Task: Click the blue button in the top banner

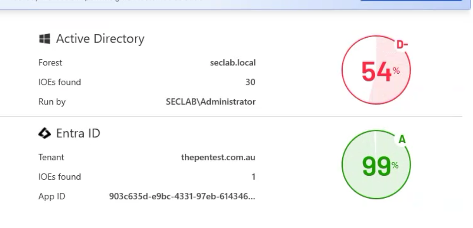Action: point(411,0)
